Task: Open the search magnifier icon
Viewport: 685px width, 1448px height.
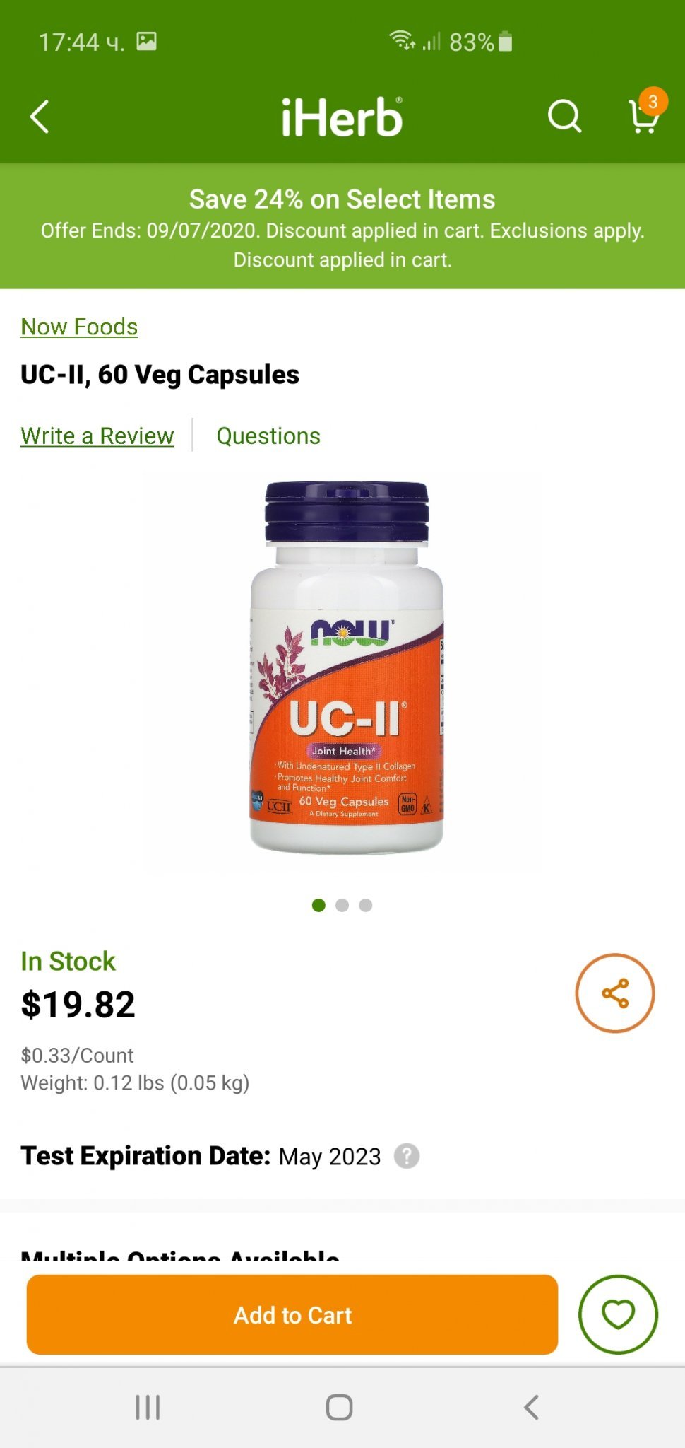Action: [565, 117]
